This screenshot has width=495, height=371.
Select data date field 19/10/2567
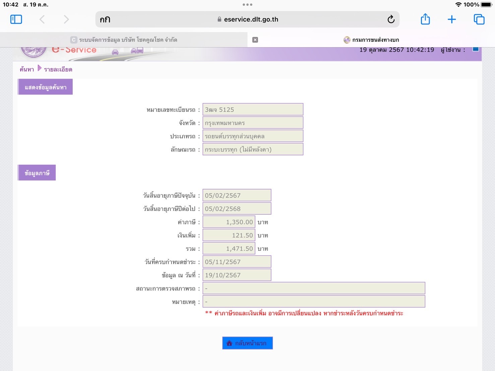coord(237,275)
